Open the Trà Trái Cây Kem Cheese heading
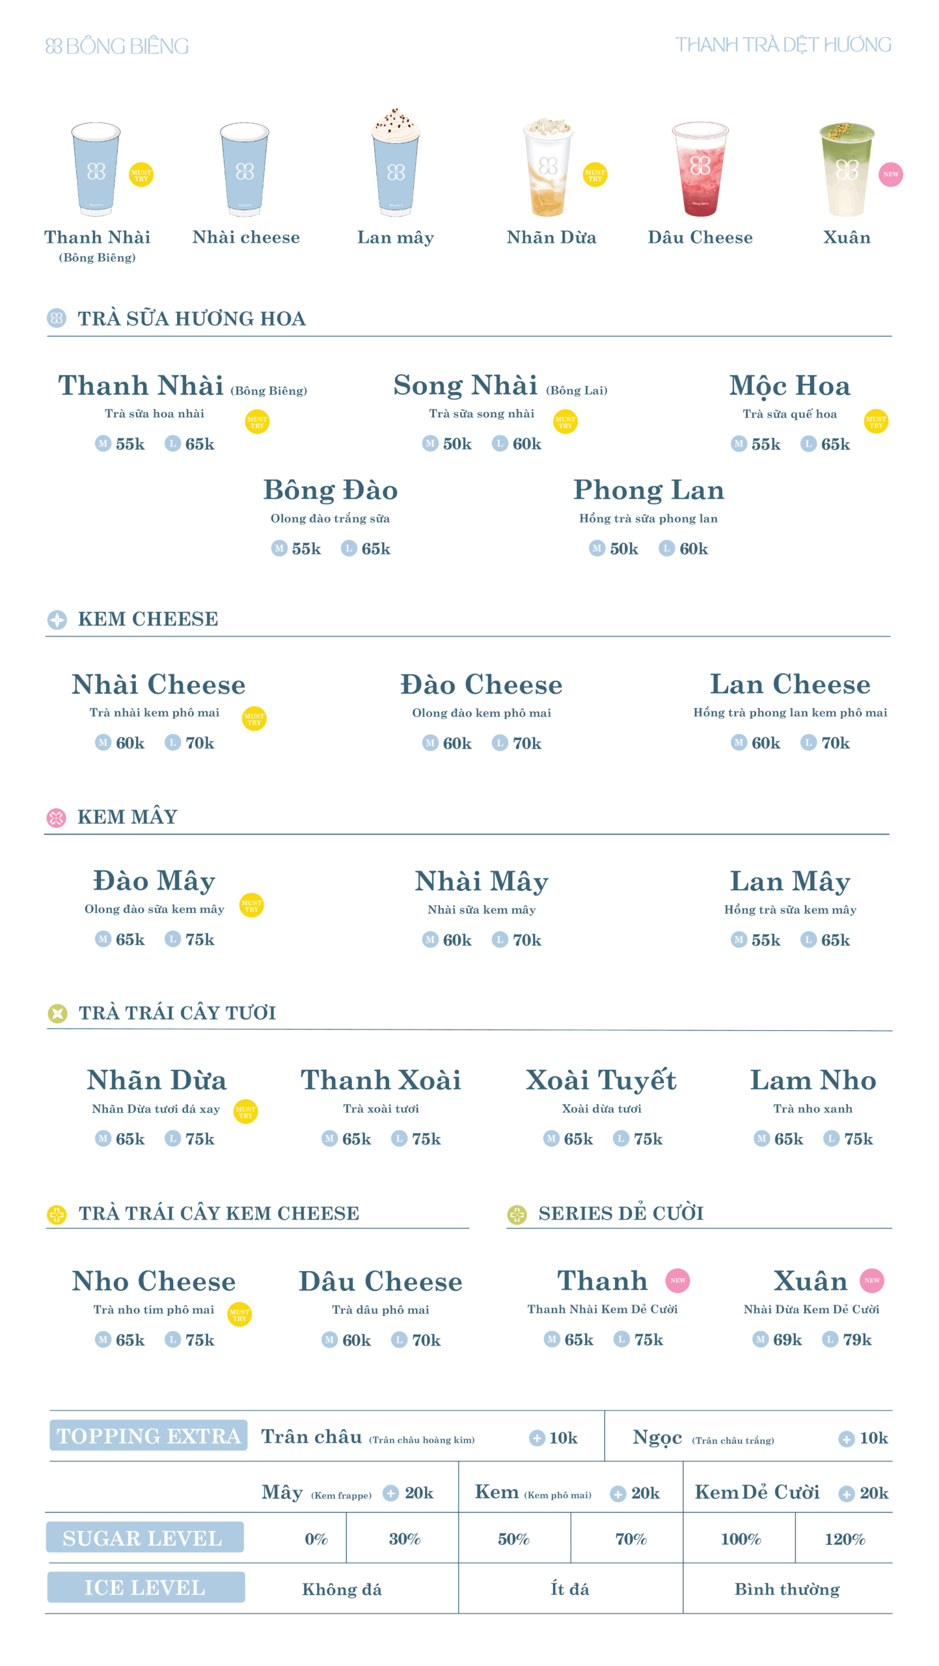The image size is (939, 1666). tap(219, 1214)
